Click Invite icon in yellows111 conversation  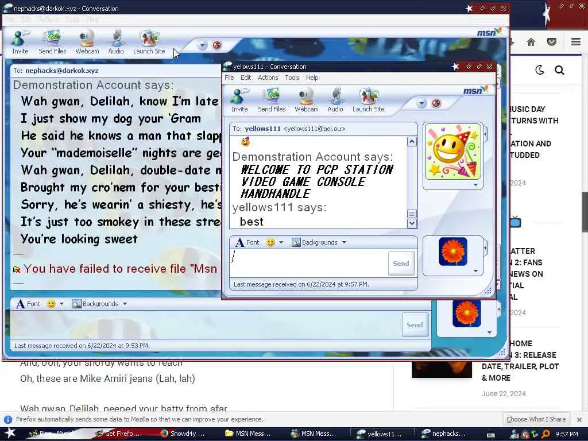pos(239,100)
